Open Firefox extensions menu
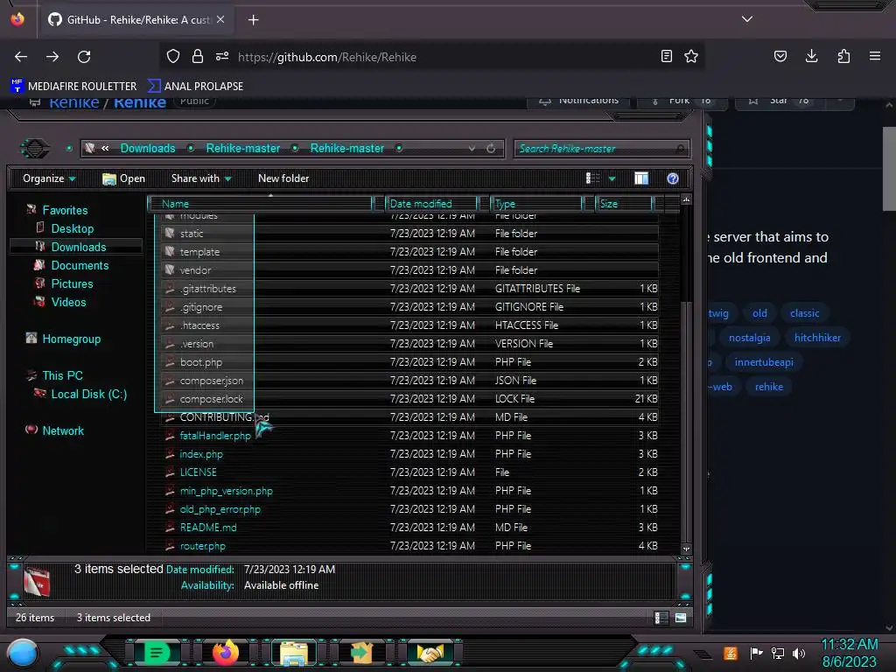This screenshot has width=896, height=672. [843, 56]
